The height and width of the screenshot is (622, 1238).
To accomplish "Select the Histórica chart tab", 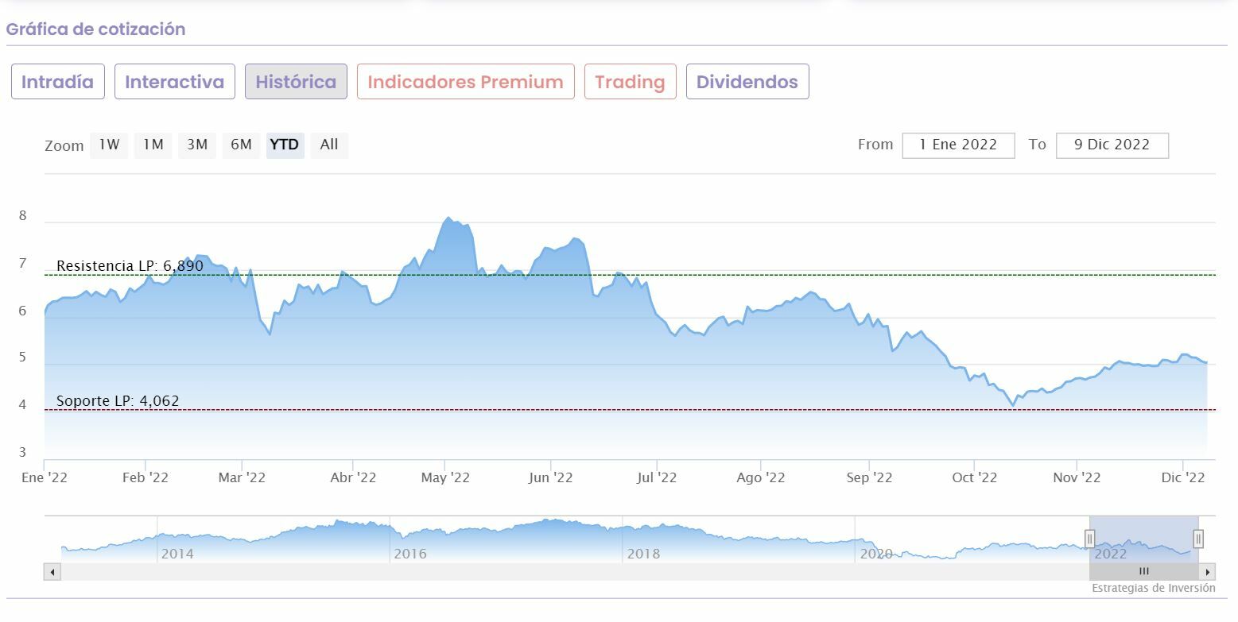I will tap(296, 82).
